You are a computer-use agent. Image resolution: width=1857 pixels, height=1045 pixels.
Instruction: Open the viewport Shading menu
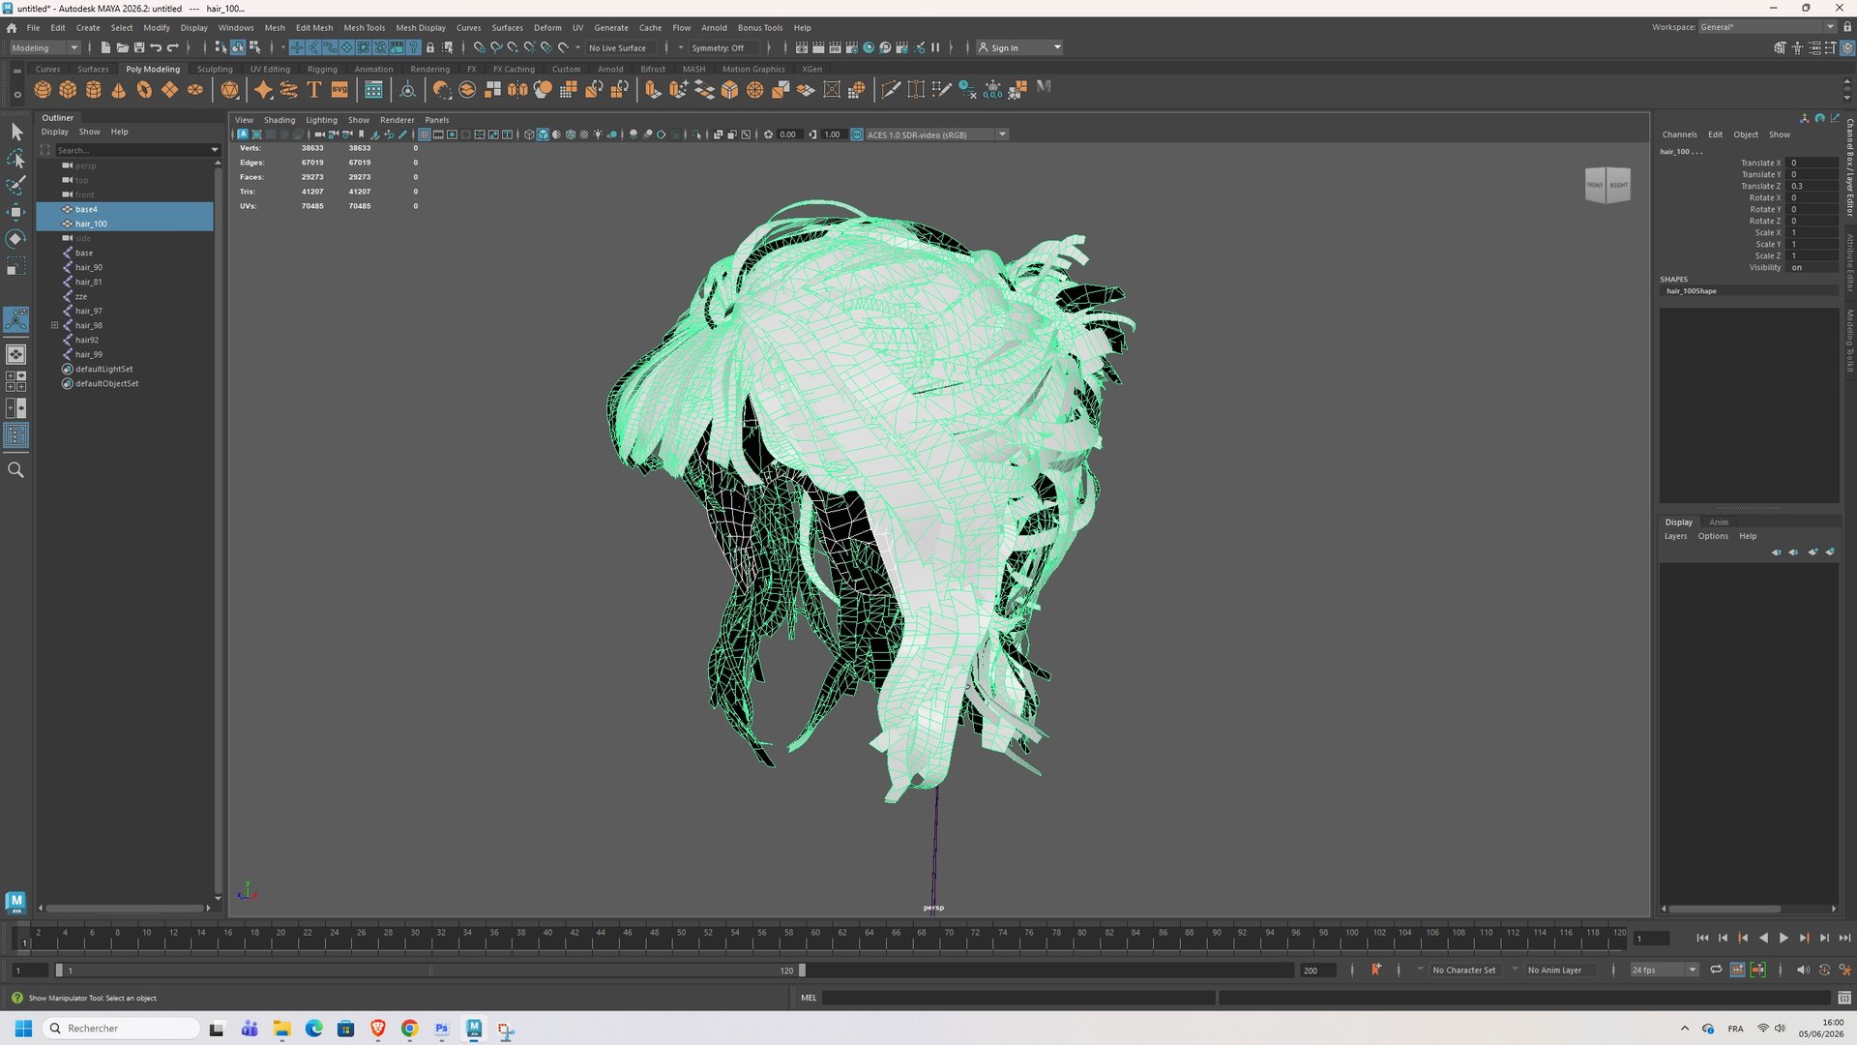point(280,120)
